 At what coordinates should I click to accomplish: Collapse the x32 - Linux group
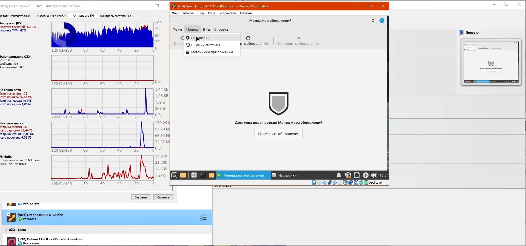point(5,230)
